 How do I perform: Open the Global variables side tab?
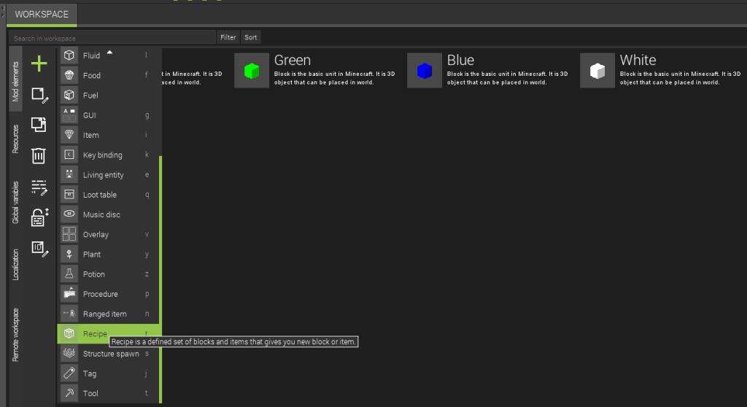(x=16, y=202)
